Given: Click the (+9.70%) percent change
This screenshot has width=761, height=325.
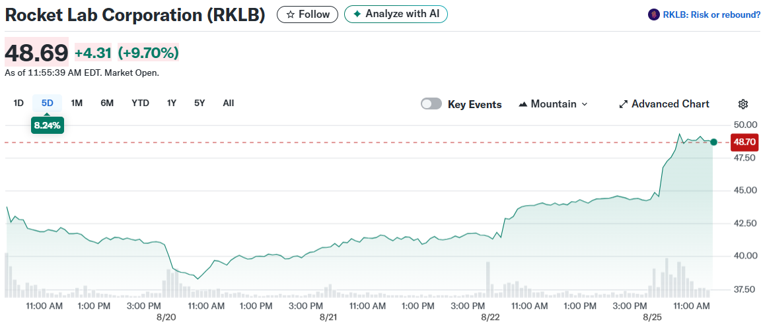Looking at the screenshot, I should pyautogui.click(x=148, y=52).
